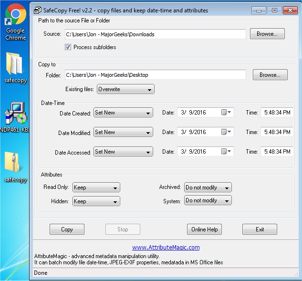Expand the Archived attribute dropdown

click(208, 187)
